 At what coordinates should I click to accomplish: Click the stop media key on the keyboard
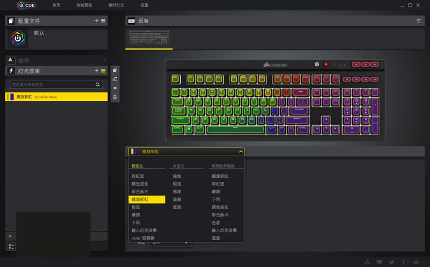347,80
